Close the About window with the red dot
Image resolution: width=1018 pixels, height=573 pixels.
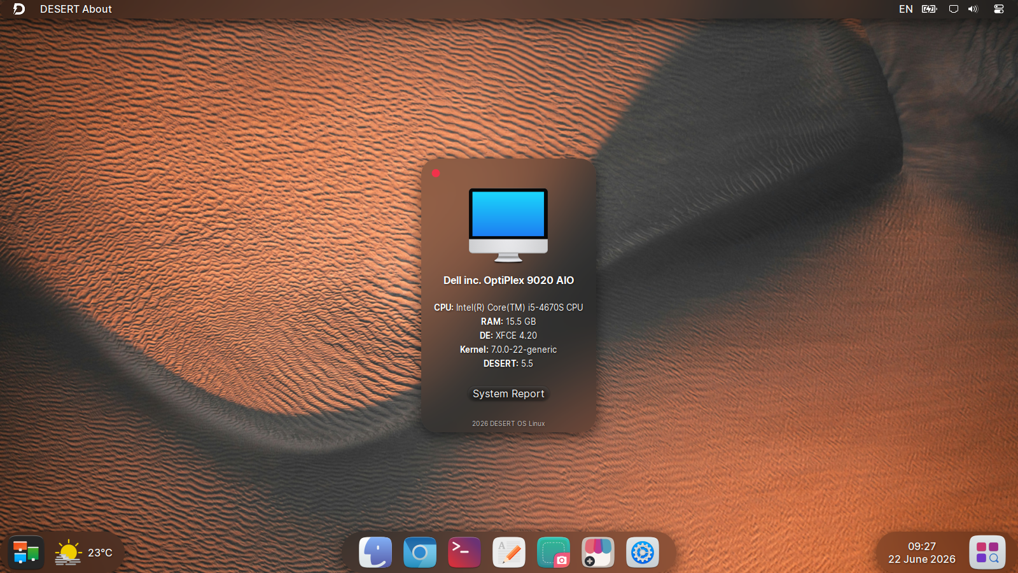tap(436, 173)
